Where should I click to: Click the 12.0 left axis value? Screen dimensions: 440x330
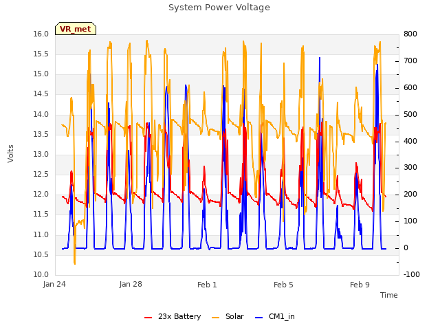coord(41,194)
